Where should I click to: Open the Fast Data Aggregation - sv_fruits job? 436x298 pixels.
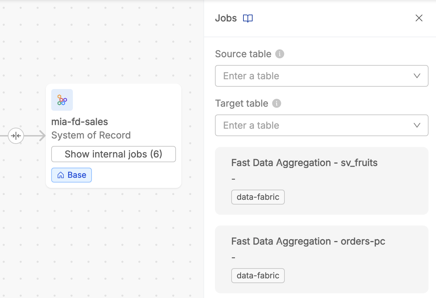[304, 163]
